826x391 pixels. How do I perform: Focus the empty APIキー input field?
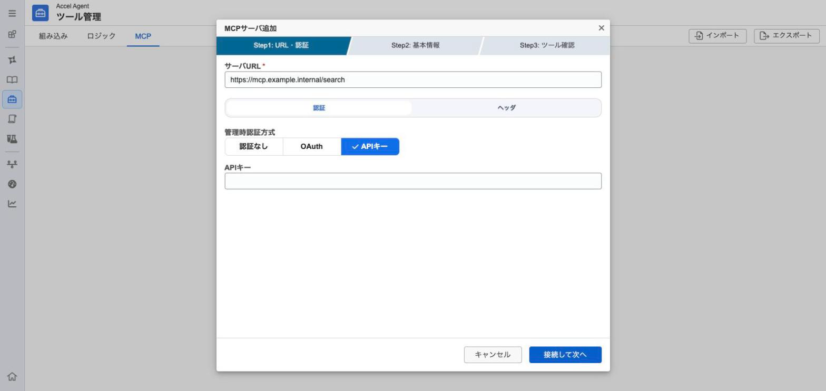pos(413,181)
